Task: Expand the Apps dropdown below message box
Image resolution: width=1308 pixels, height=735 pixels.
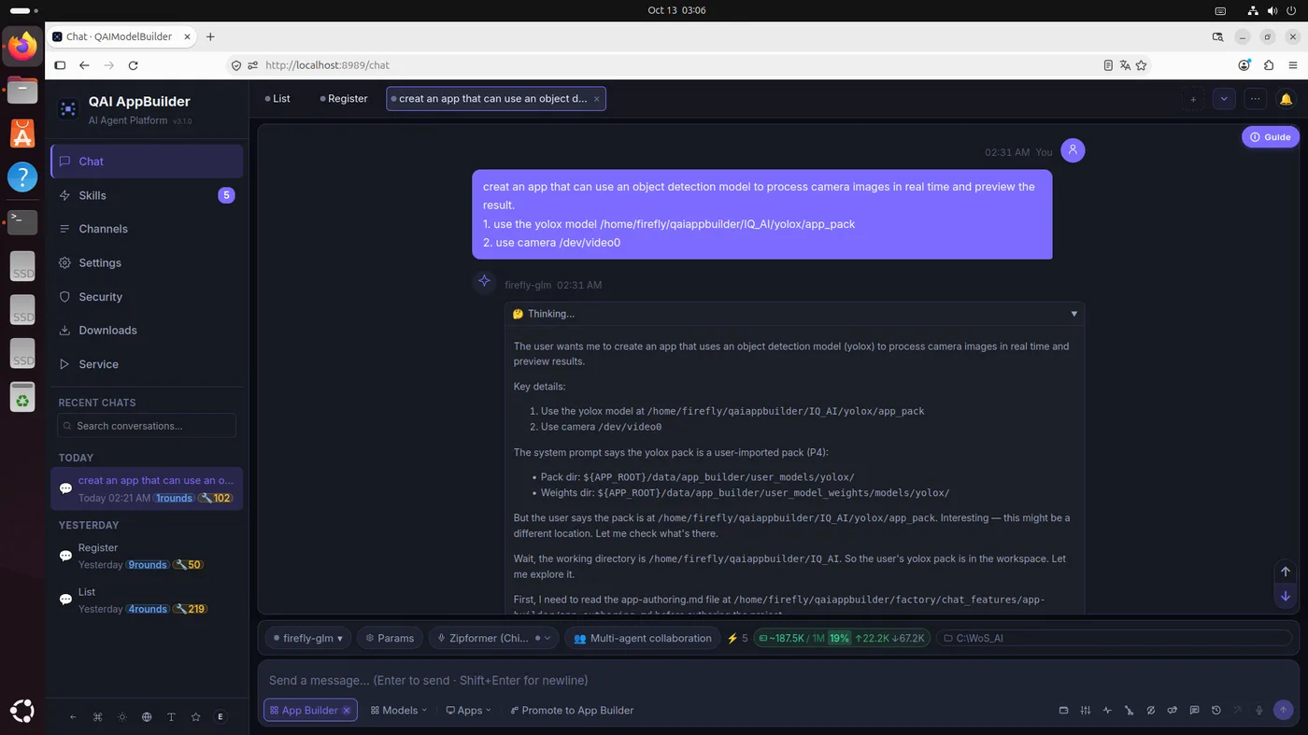Action: click(469, 711)
